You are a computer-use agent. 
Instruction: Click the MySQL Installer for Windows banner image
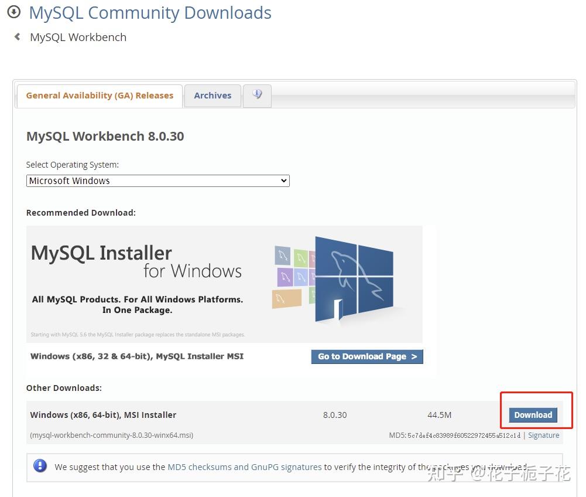click(224, 283)
